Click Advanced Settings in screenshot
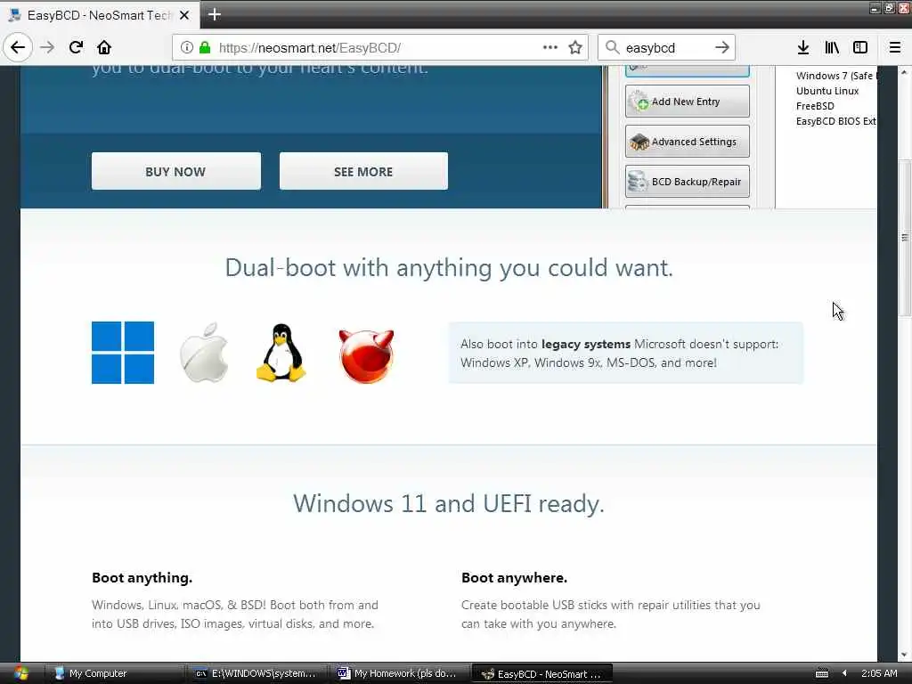 pos(687,142)
